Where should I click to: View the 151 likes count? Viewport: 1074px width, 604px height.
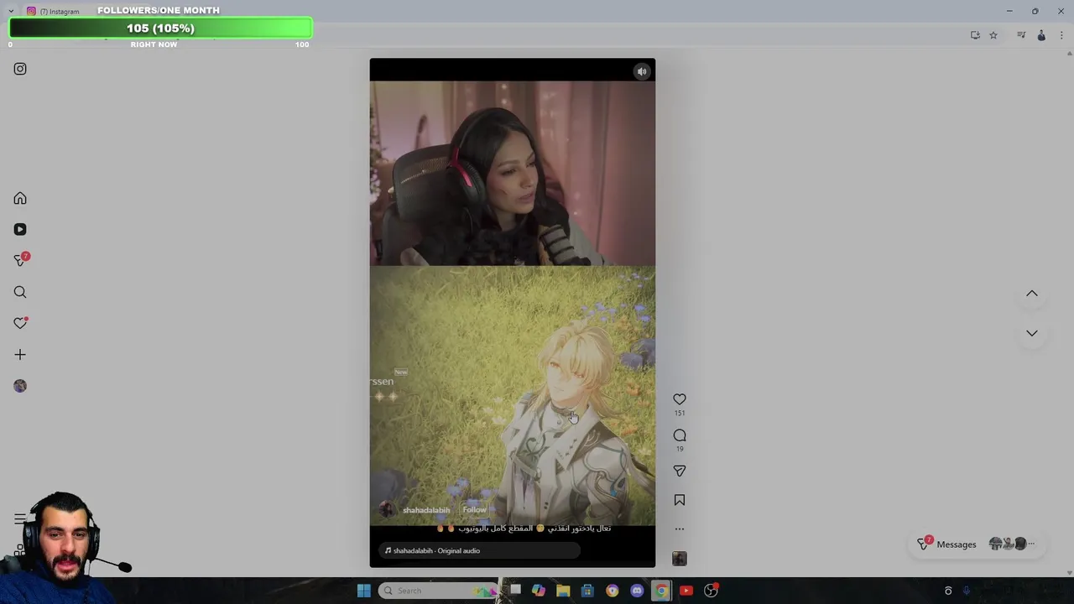(x=680, y=413)
